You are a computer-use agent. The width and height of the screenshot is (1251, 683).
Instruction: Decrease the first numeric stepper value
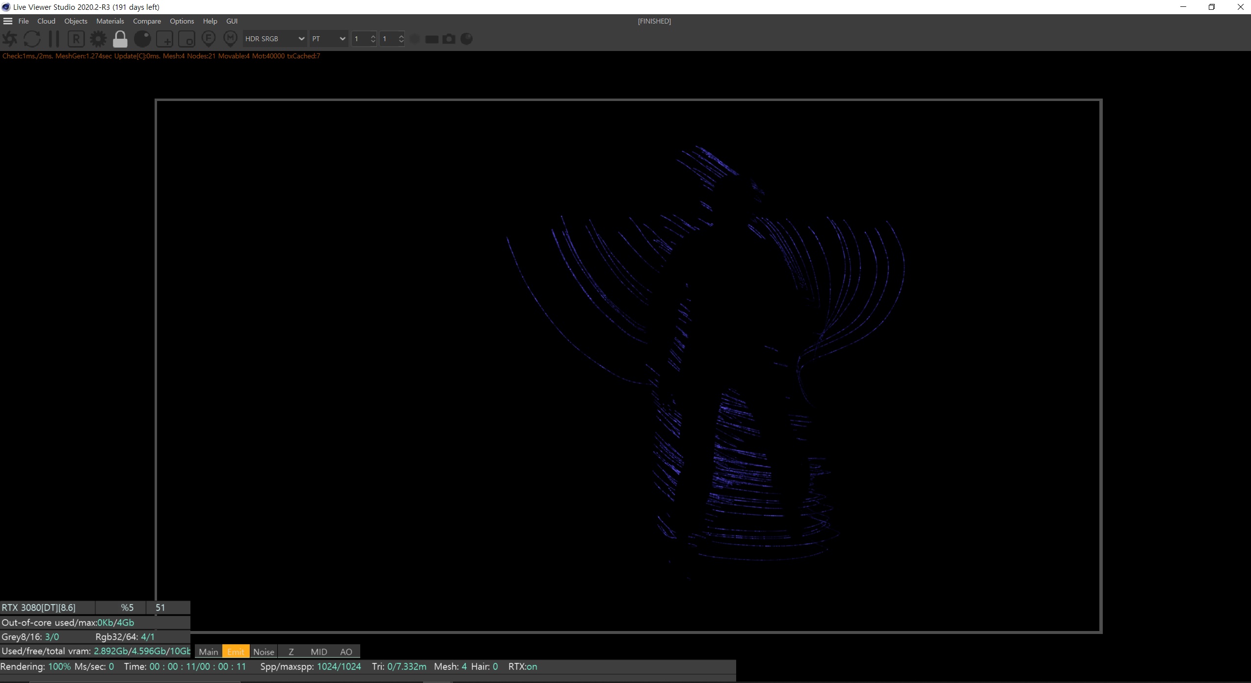click(373, 42)
